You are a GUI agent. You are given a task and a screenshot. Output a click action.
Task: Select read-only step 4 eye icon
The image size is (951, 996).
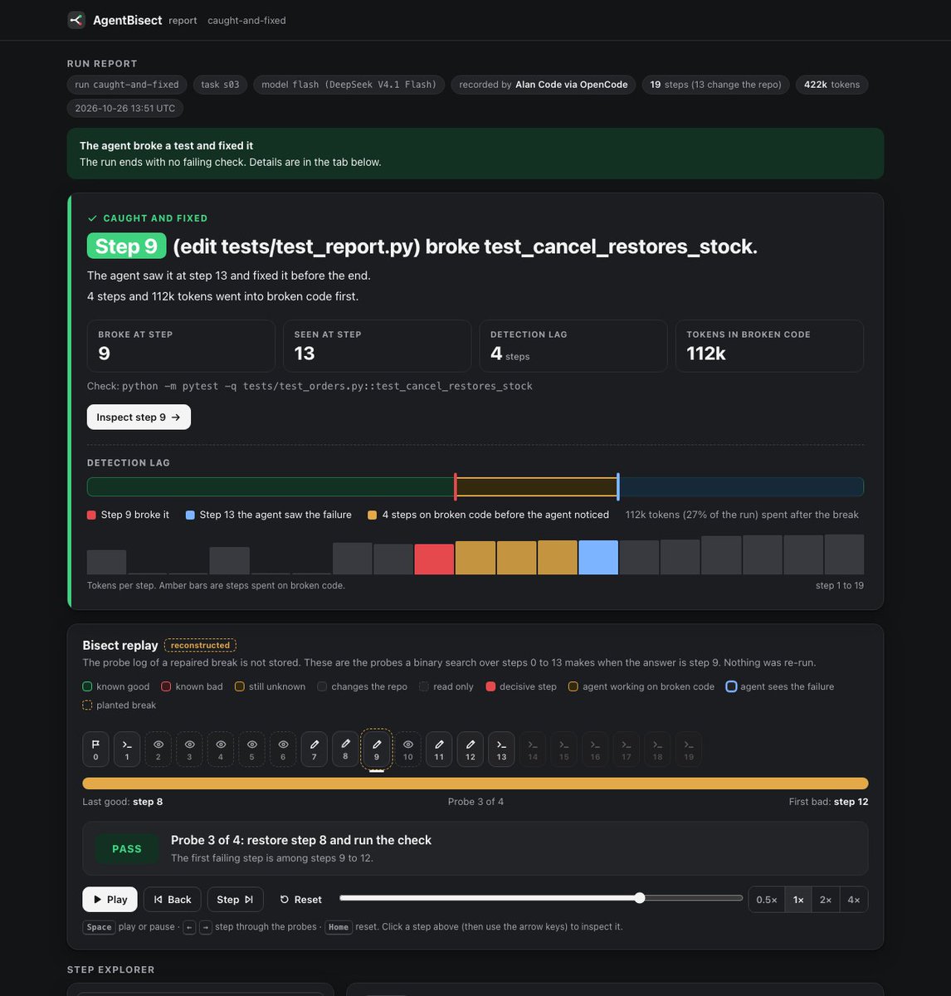coord(221,749)
